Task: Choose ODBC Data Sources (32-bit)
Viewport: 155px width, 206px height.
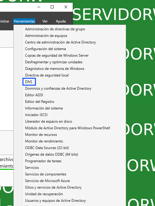Action: (x=47, y=148)
